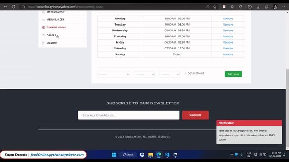
Task: Click the Orders cart icon in sidebar
Action: pos(43,35)
